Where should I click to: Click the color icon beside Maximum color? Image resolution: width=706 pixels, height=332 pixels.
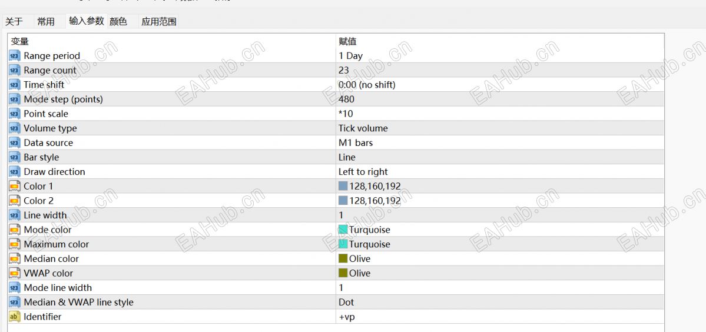(x=15, y=244)
